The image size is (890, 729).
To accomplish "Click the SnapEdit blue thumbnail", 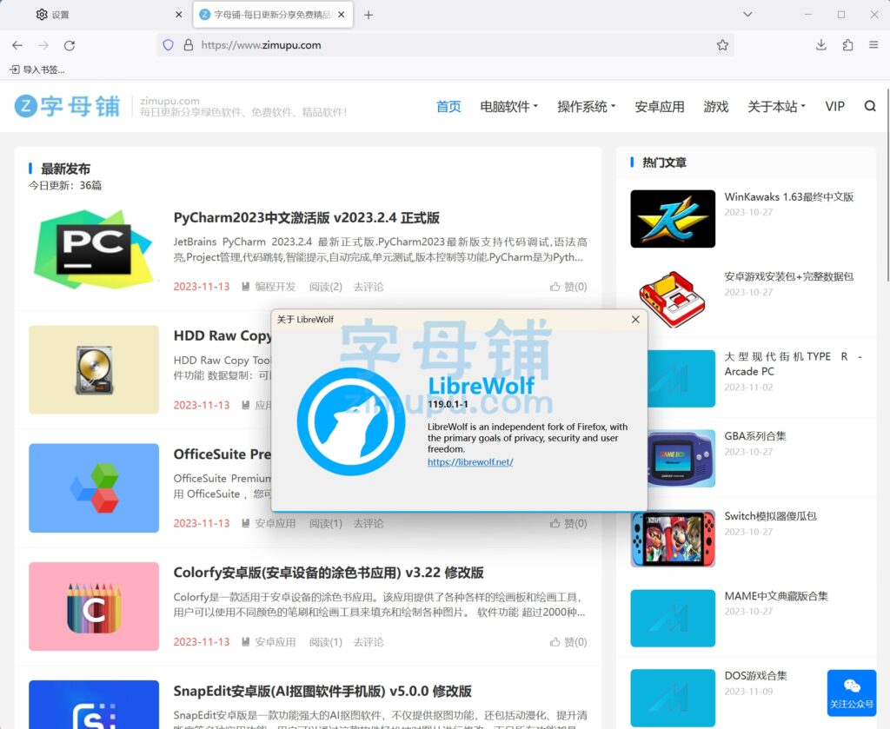I will click(94, 705).
